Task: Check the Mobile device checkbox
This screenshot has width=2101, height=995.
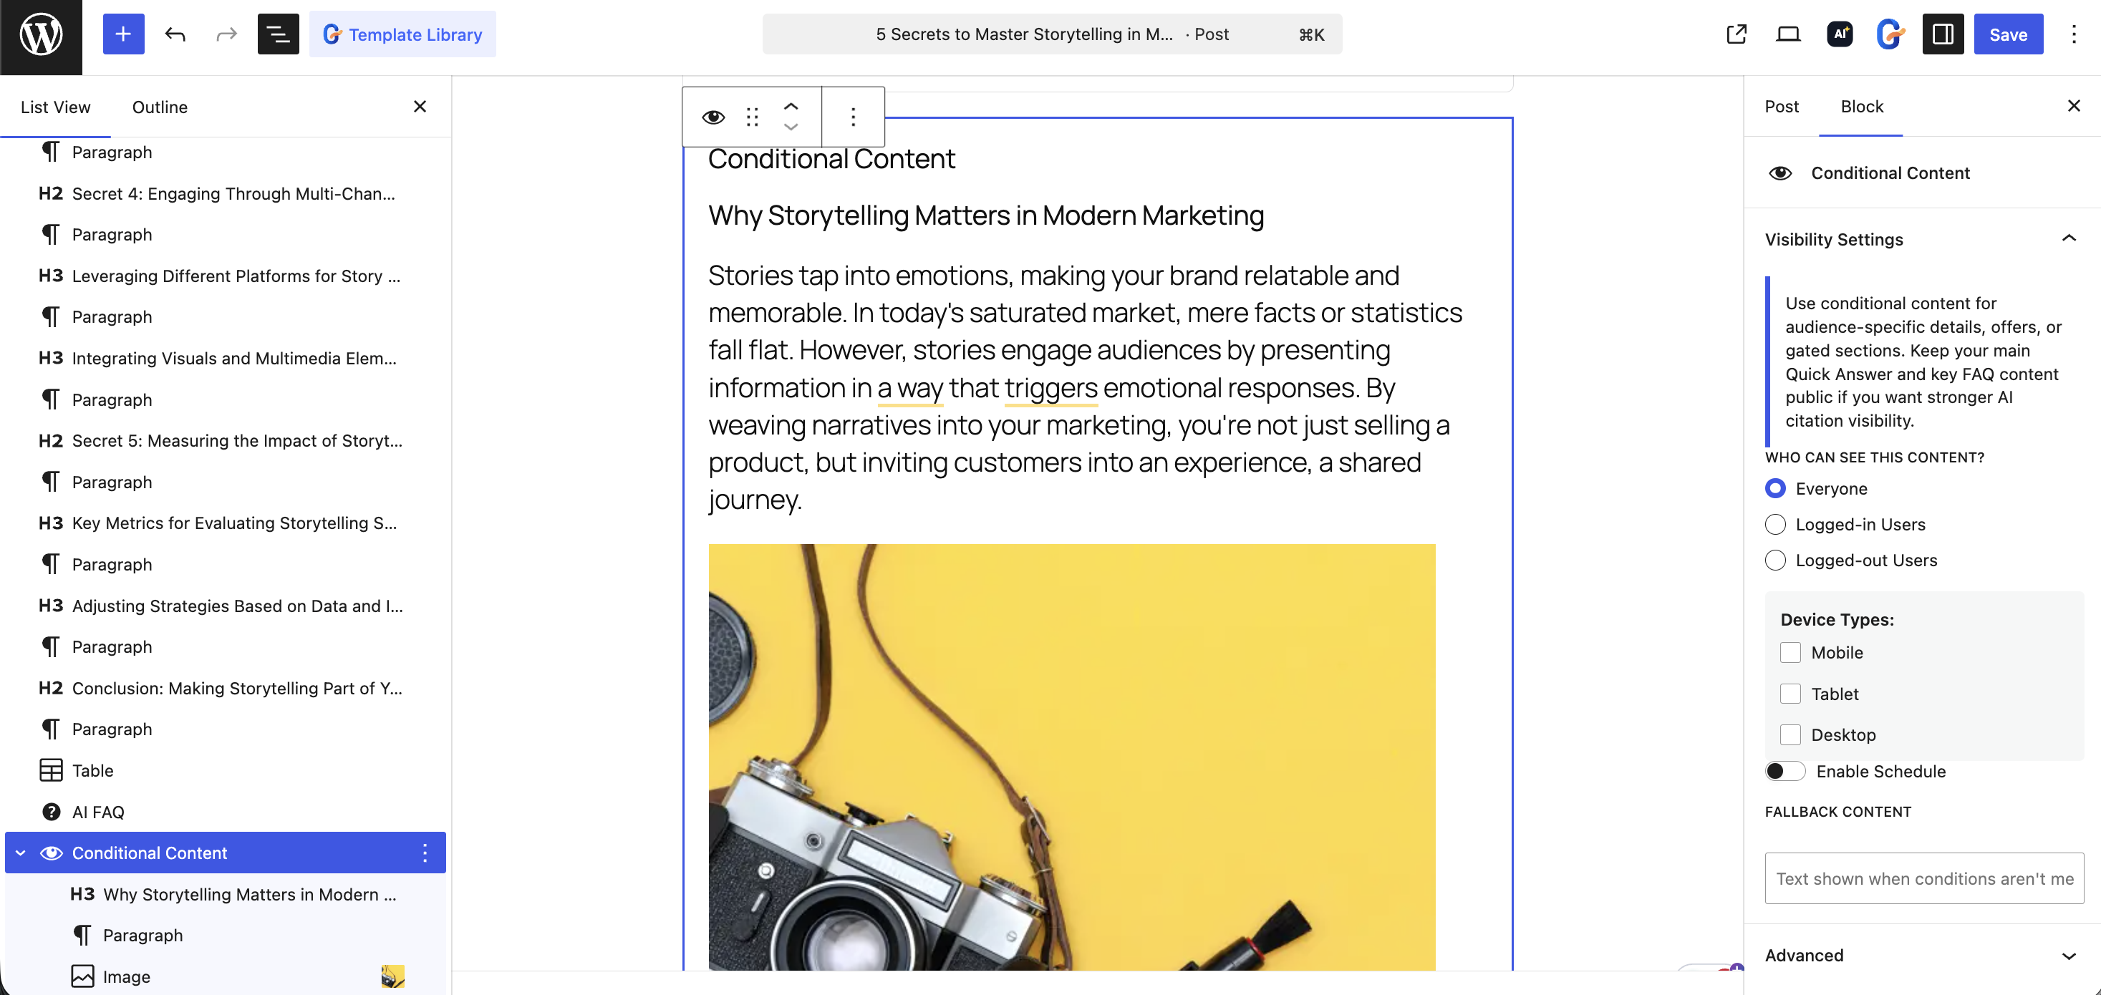Action: coord(1790,652)
